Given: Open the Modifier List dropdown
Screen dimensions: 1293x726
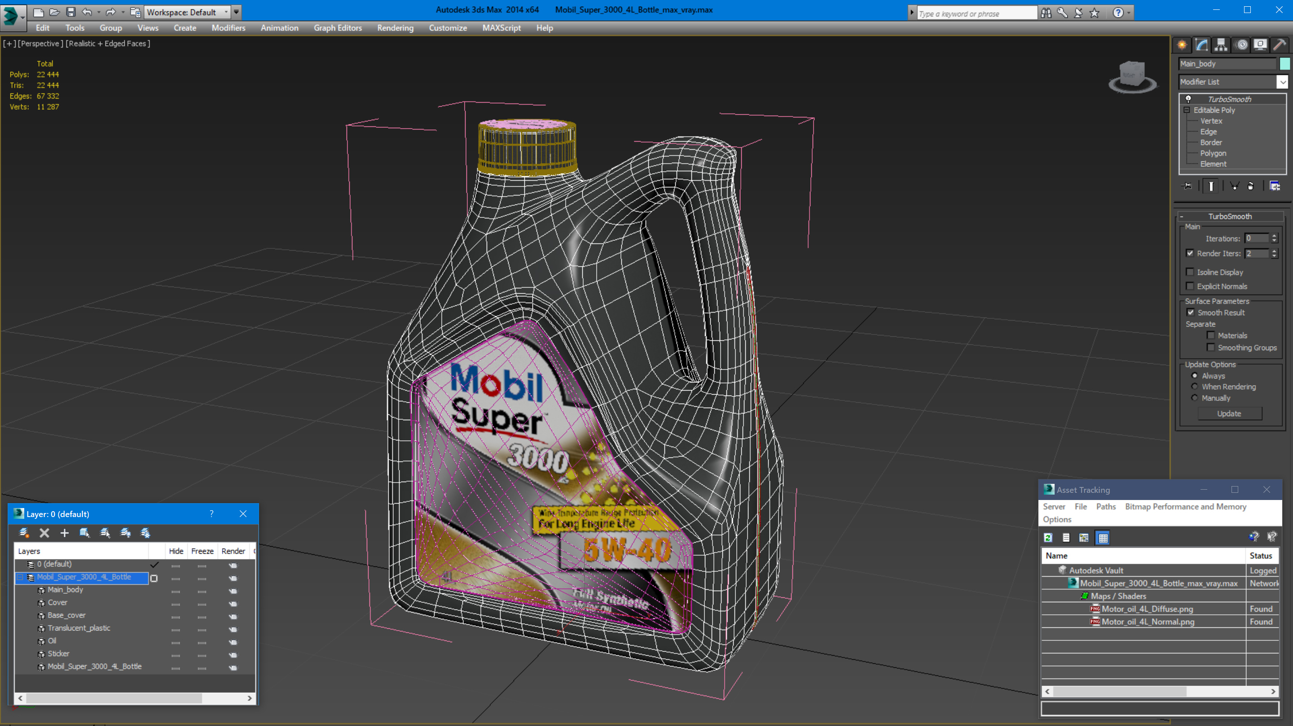Looking at the screenshot, I should pyautogui.click(x=1283, y=82).
